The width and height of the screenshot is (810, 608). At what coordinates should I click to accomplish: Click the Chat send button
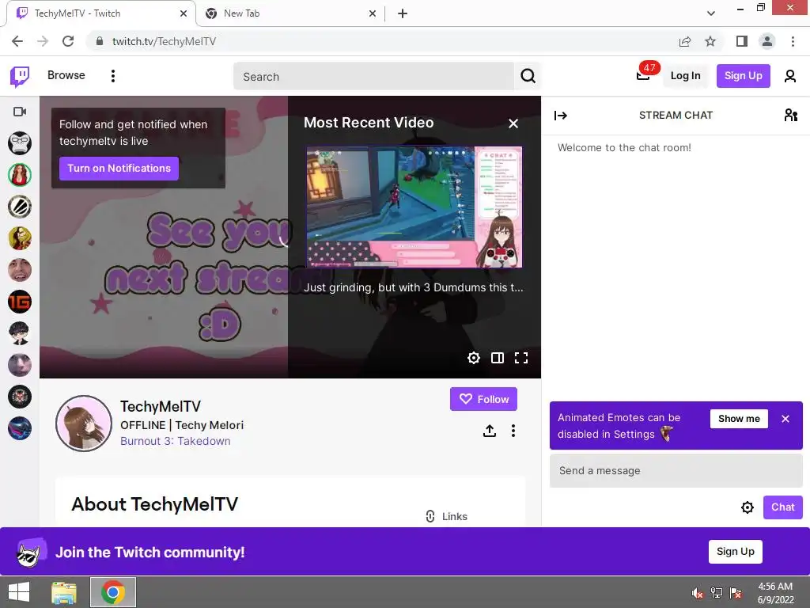[x=782, y=507]
